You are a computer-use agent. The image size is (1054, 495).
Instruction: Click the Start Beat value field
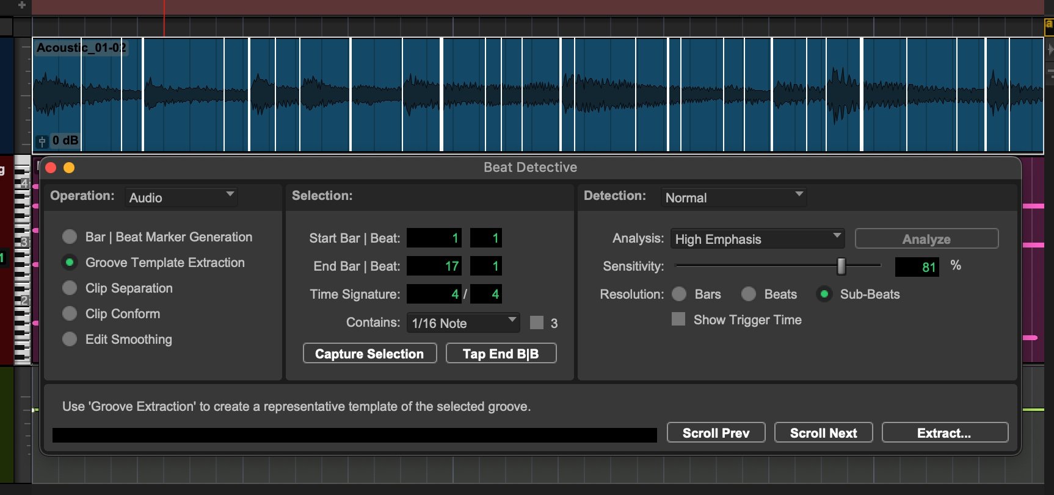point(487,238)
